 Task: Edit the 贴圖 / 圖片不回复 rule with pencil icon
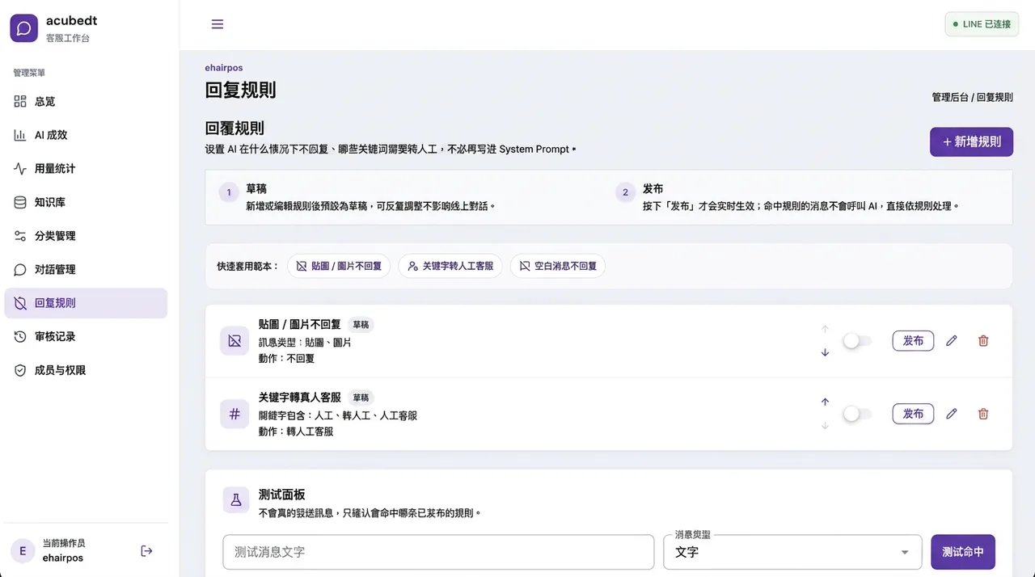952,341
